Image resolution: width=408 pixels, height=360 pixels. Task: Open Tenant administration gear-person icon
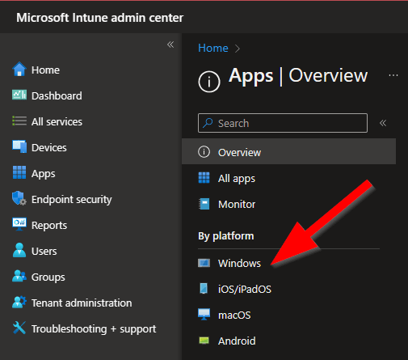pos(19,302)
